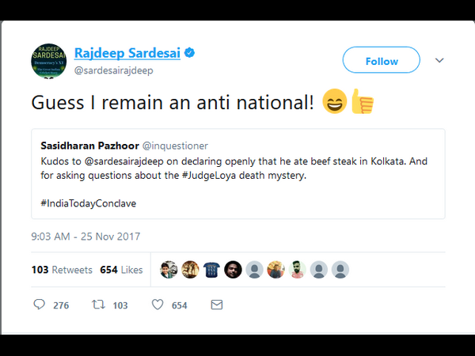Expand the tweet options chevron
Screen dimensions: 475x356
tap(439, 60)
